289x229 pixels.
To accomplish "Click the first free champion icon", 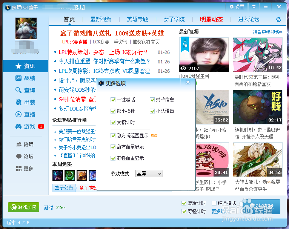I will tap(58, 175).
